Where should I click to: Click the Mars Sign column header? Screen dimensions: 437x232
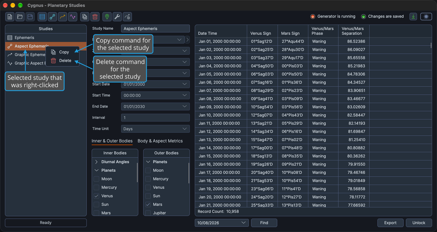[x=293, y=31]
